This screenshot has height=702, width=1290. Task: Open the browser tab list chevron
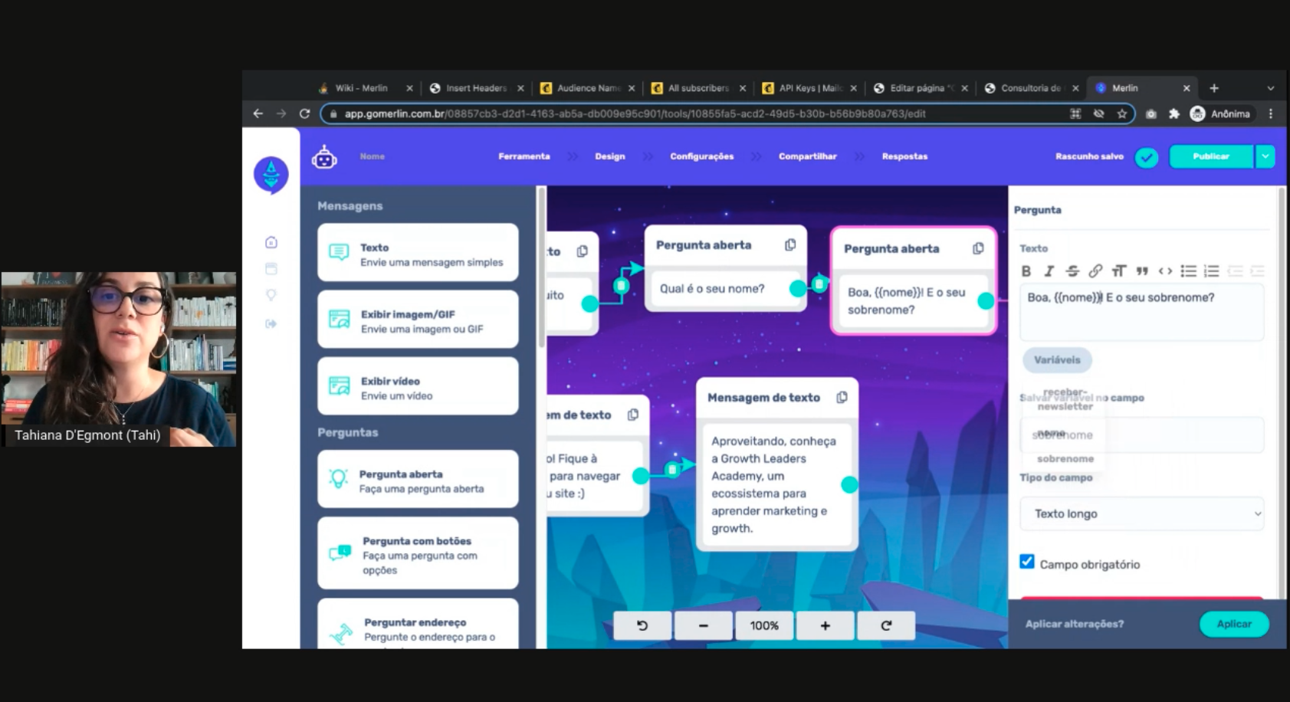(1270, 88)
